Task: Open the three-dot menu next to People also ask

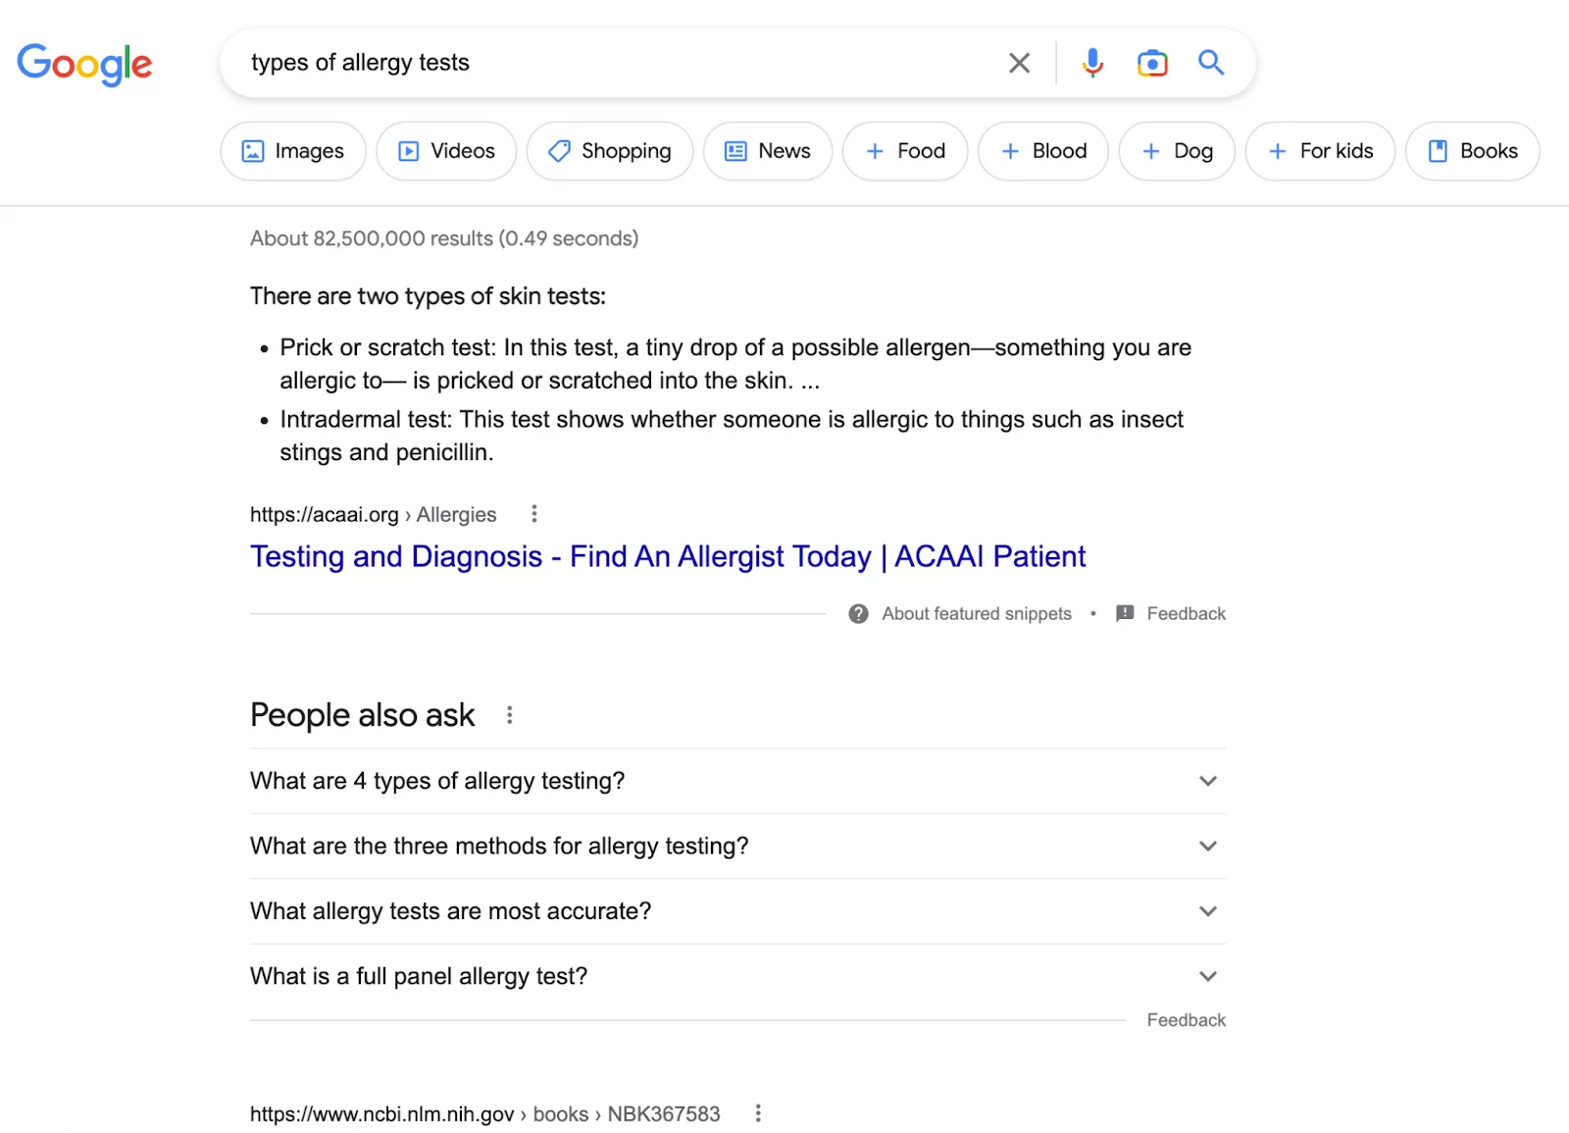Action: [x=509, y=715]
